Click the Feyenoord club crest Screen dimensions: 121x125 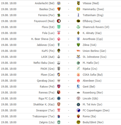59,21
